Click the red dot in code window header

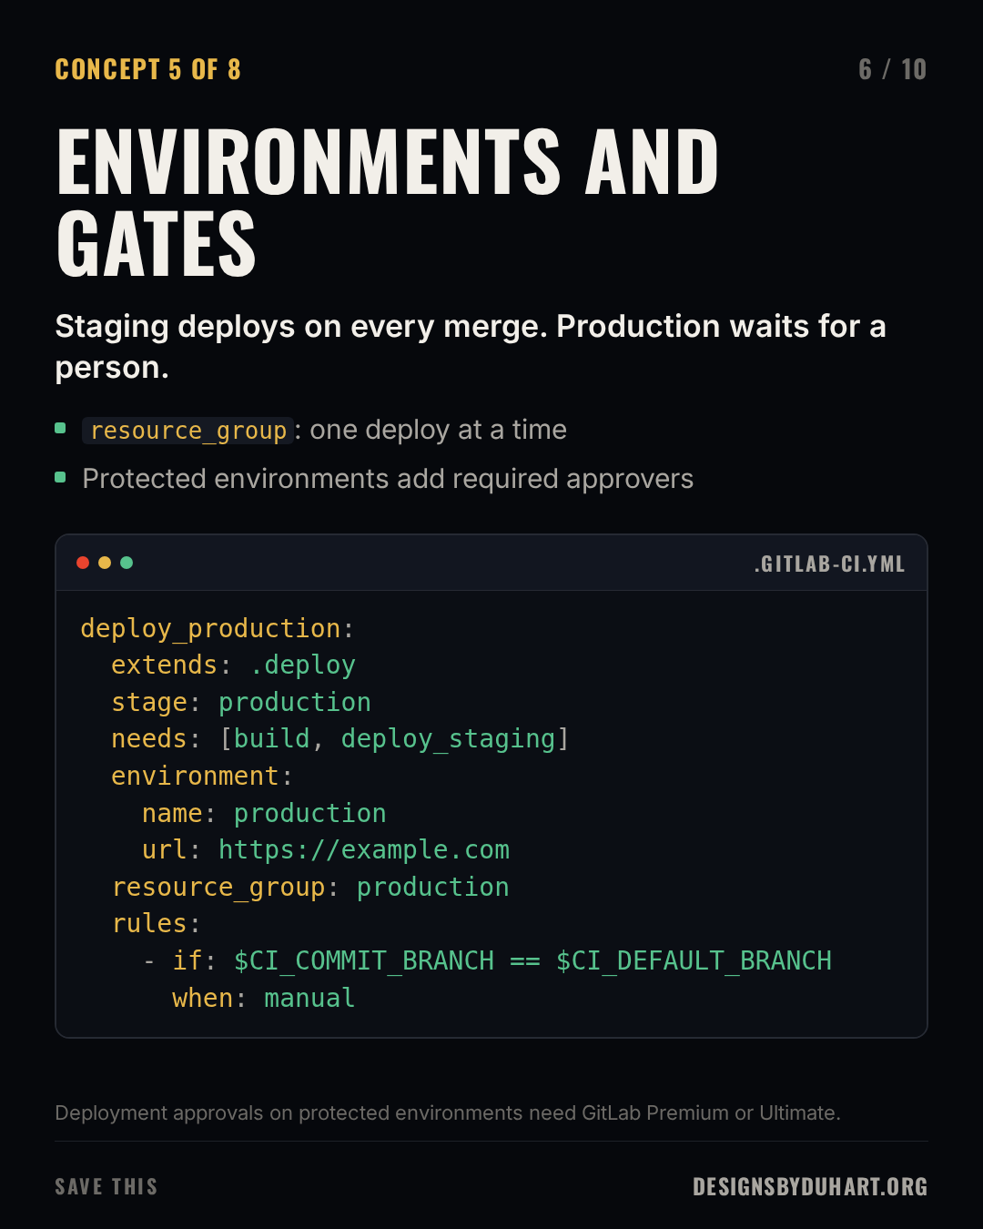tap(83, 563)
